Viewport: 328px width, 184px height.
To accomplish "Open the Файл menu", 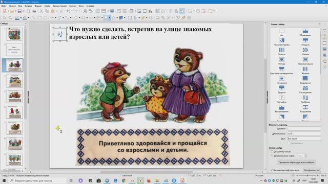I will [4, 6].
